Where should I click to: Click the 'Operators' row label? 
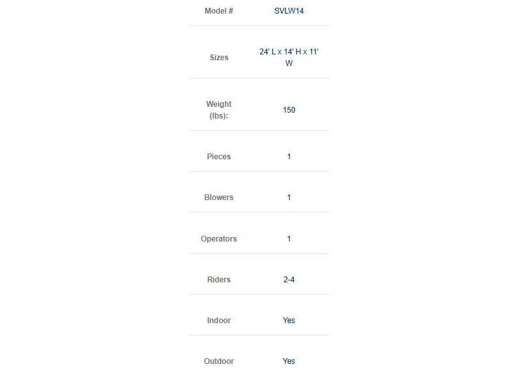pos(219,239)
